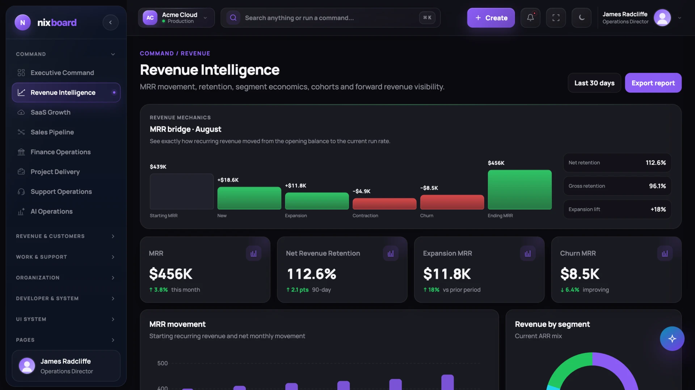Click the Project Delivery briefcase icon
The height and width of the screenshot is (390, 695).
(x=21, y=172)
